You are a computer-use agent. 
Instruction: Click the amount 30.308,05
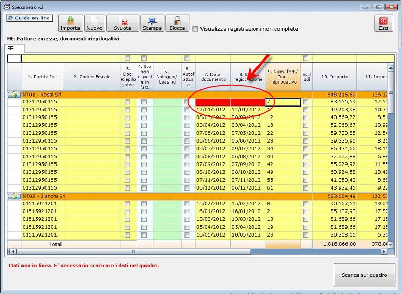pos(343,234)
